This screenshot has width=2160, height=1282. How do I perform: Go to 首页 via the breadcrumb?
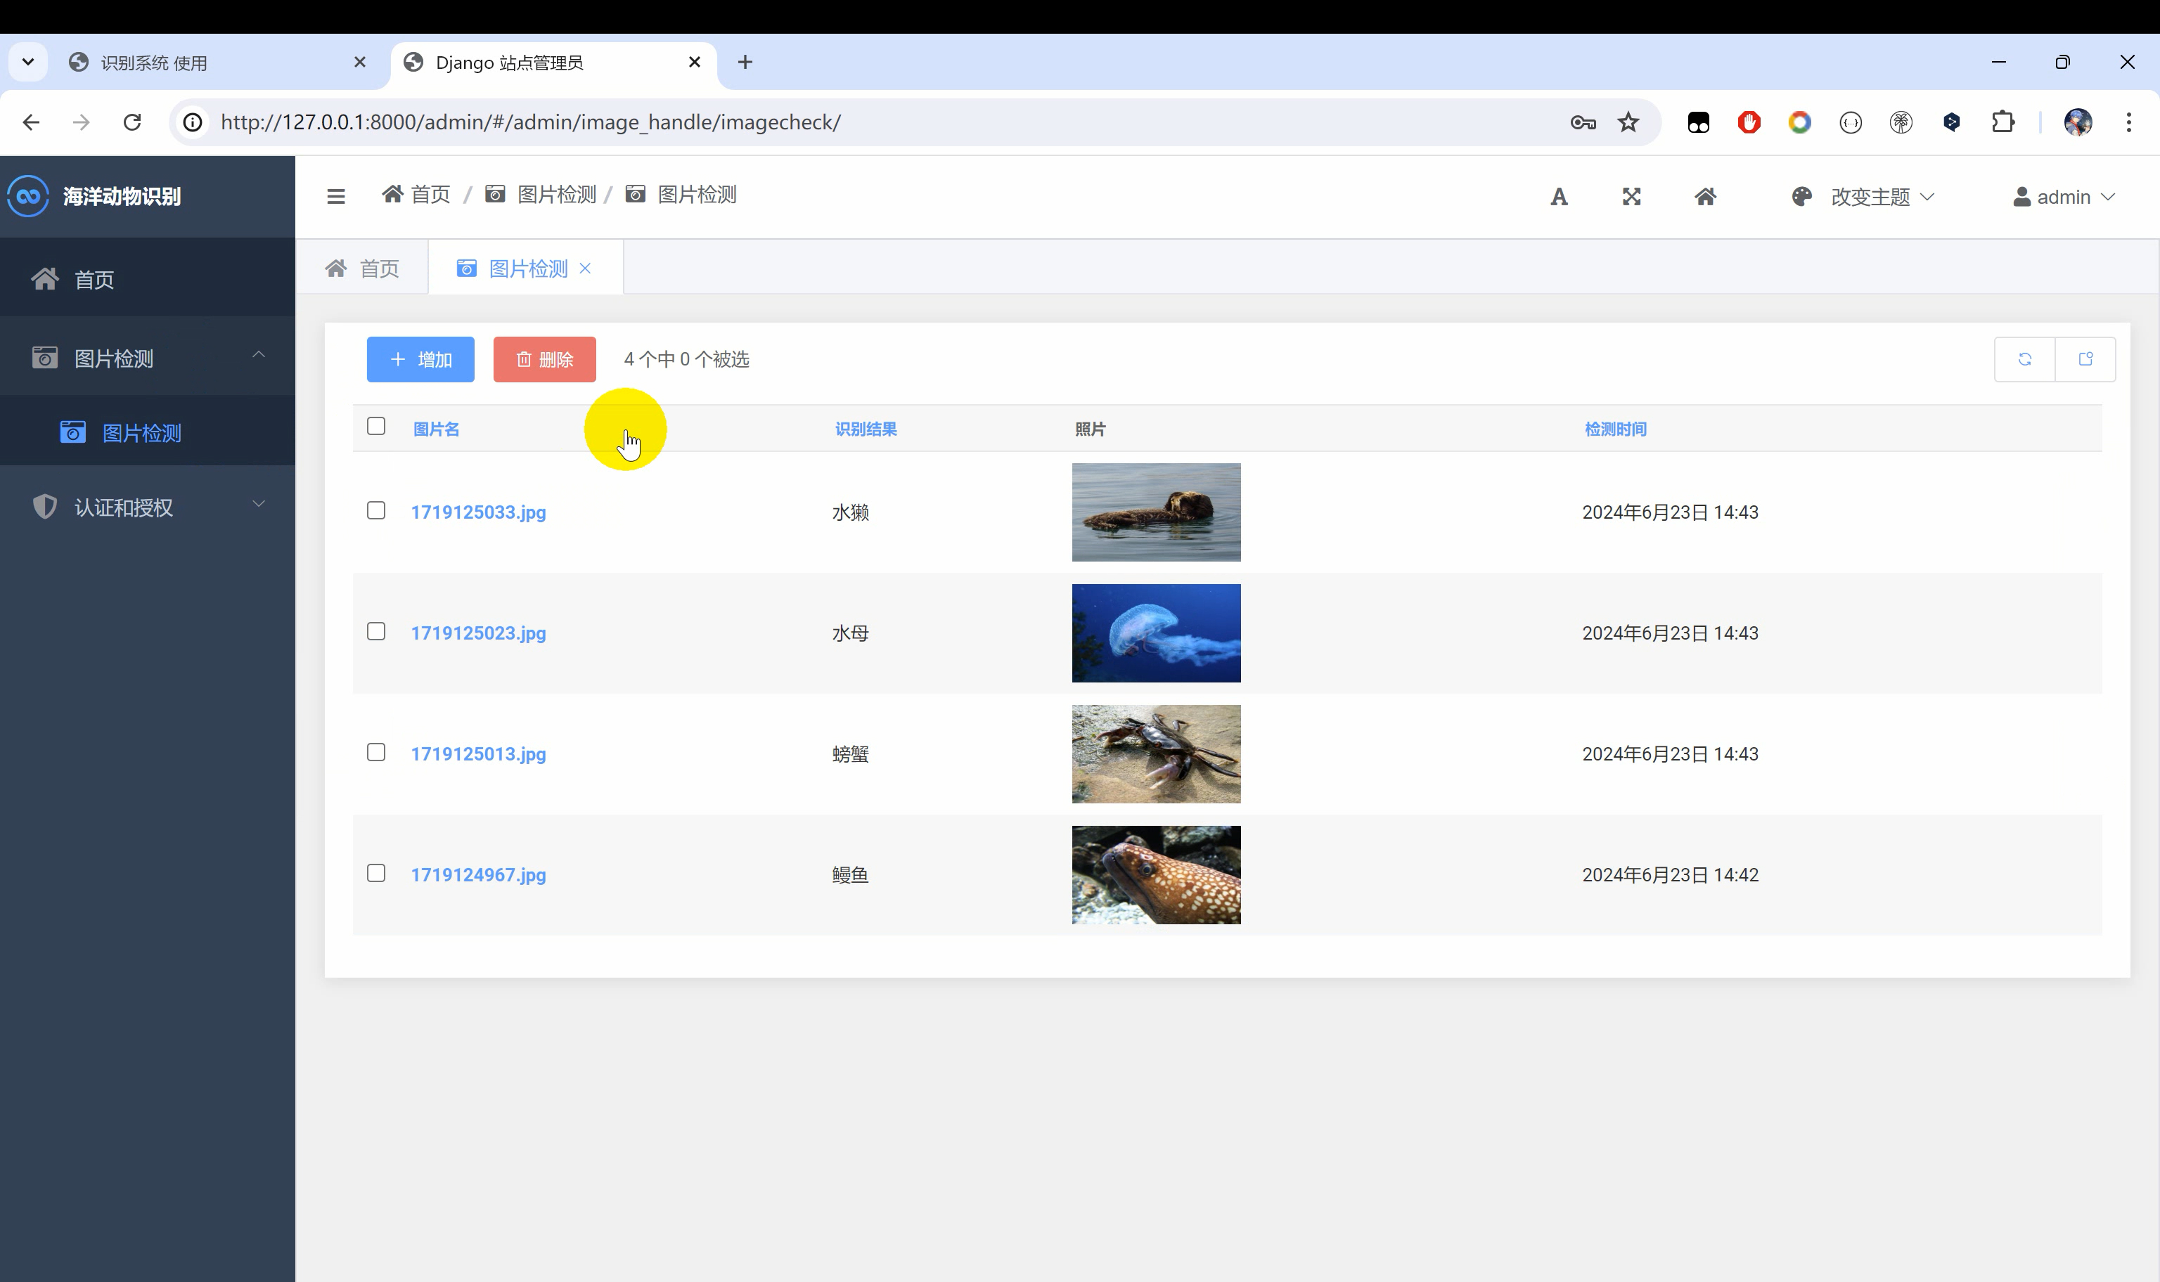tap(430, 193)
